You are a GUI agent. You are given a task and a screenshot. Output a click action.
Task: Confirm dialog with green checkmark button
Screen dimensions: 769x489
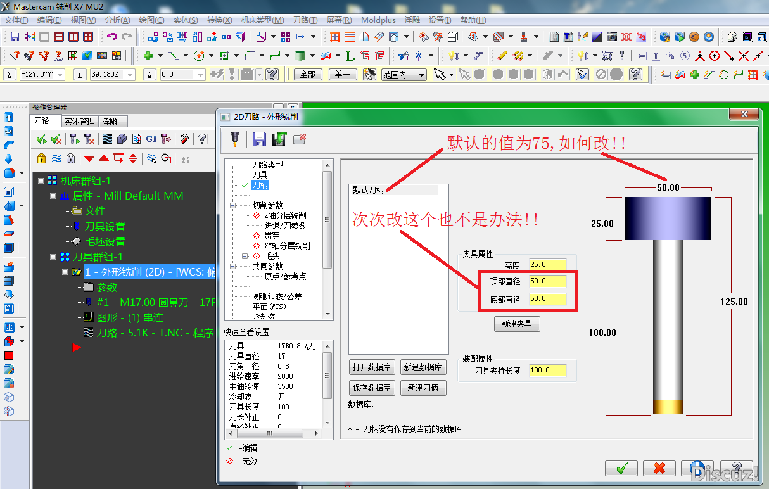point(621,468)
